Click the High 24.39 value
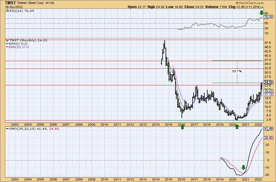Viewport: 276px width, 182px height. tap(156, 7)
